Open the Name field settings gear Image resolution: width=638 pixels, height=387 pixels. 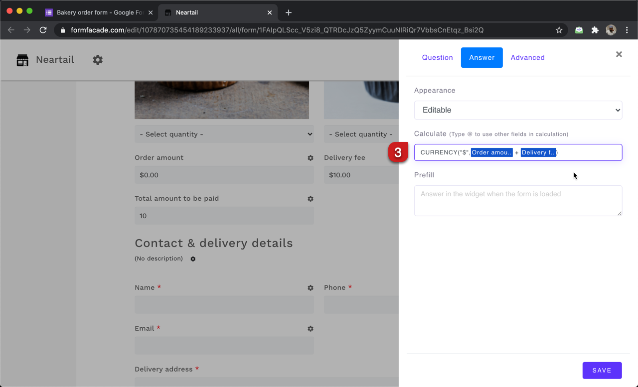tap(310, 287)
